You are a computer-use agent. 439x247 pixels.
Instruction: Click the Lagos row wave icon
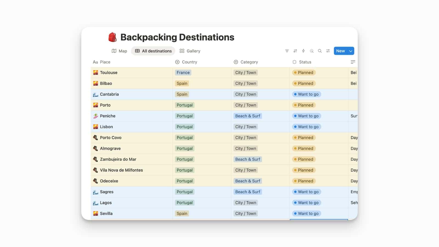point(95,203)
